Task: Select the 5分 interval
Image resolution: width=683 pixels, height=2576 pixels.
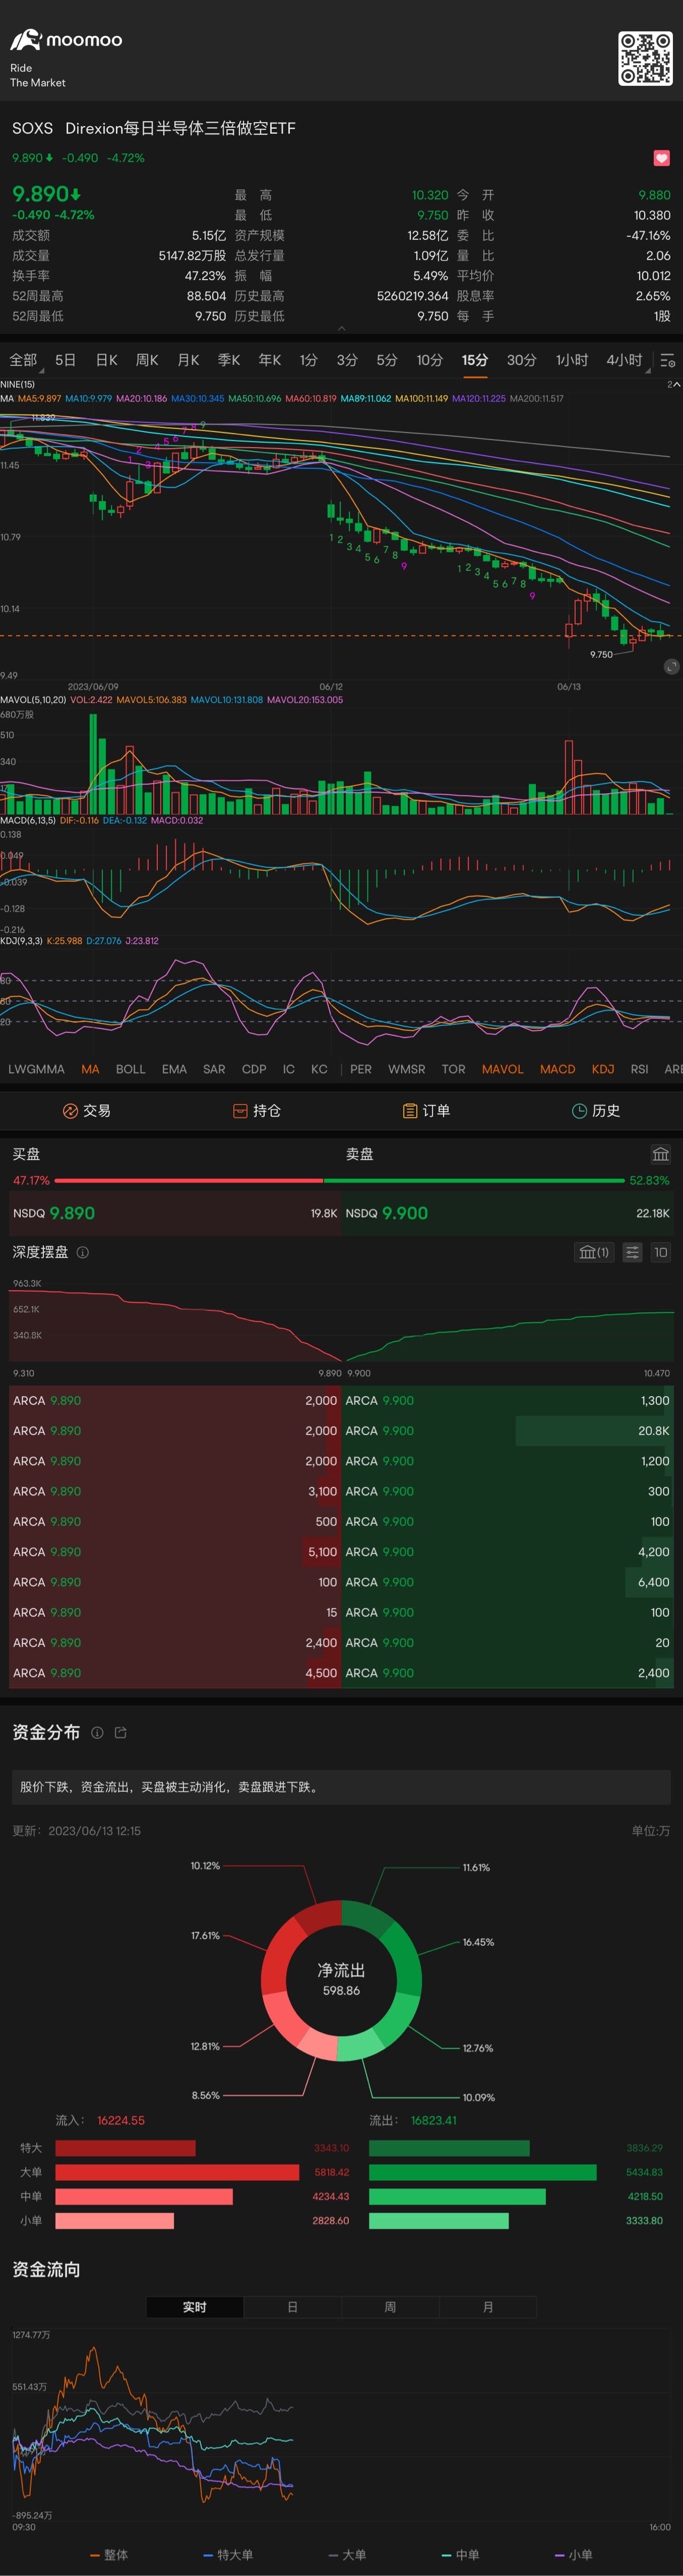Action: (386, 360)
